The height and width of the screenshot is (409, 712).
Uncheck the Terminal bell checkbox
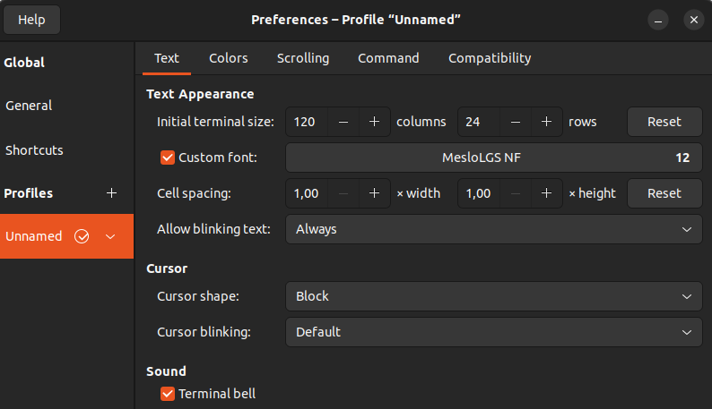point(167,393)
